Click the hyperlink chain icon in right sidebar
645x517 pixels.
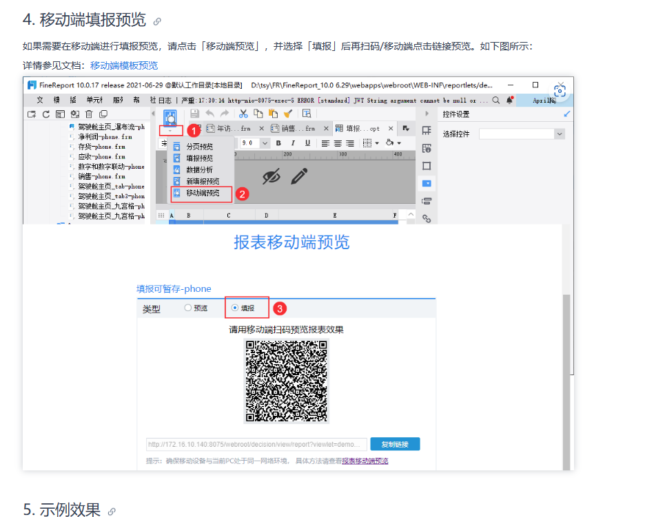pos(427,219)
